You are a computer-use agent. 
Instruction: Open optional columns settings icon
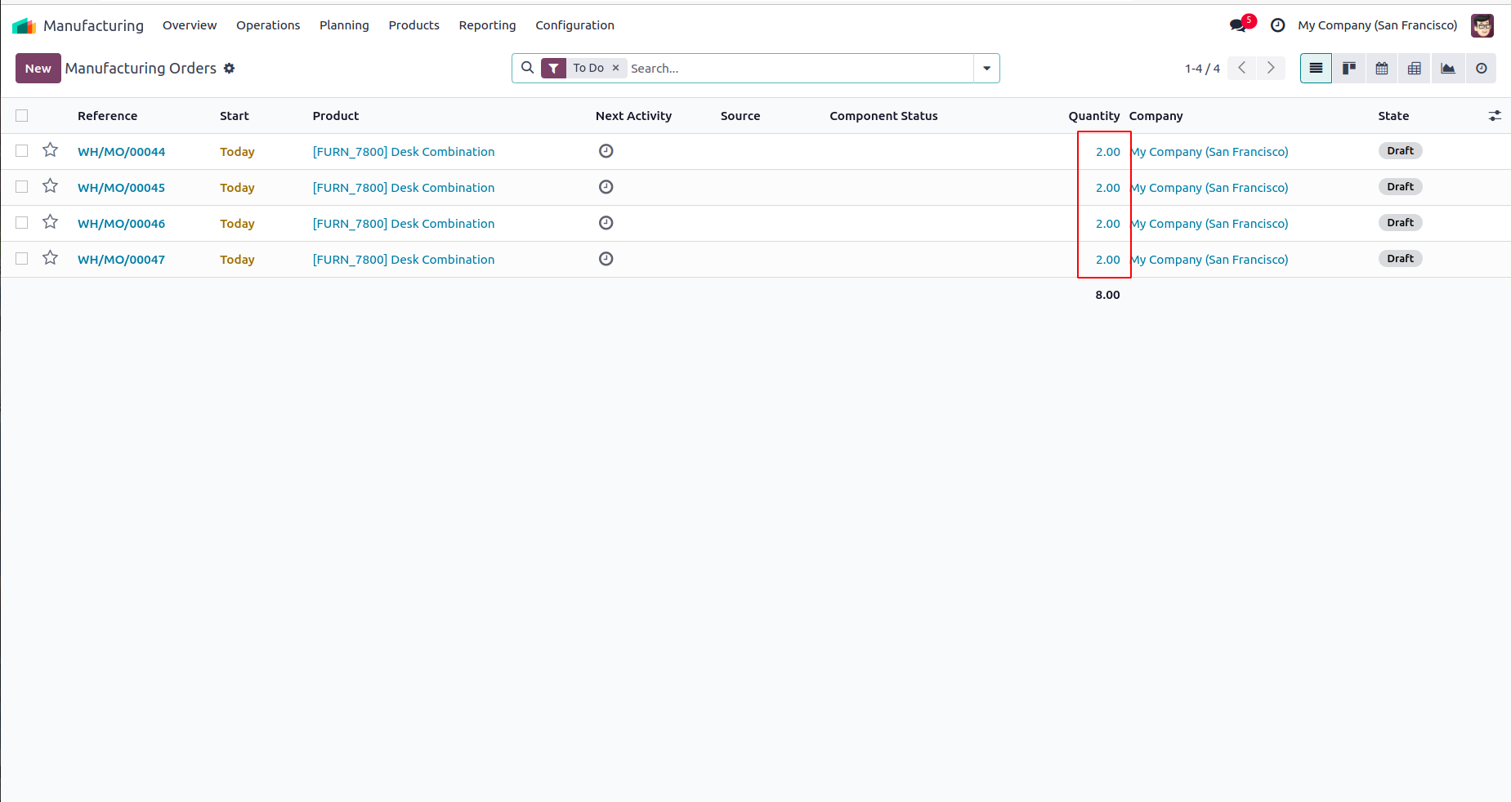(1495, 116)
